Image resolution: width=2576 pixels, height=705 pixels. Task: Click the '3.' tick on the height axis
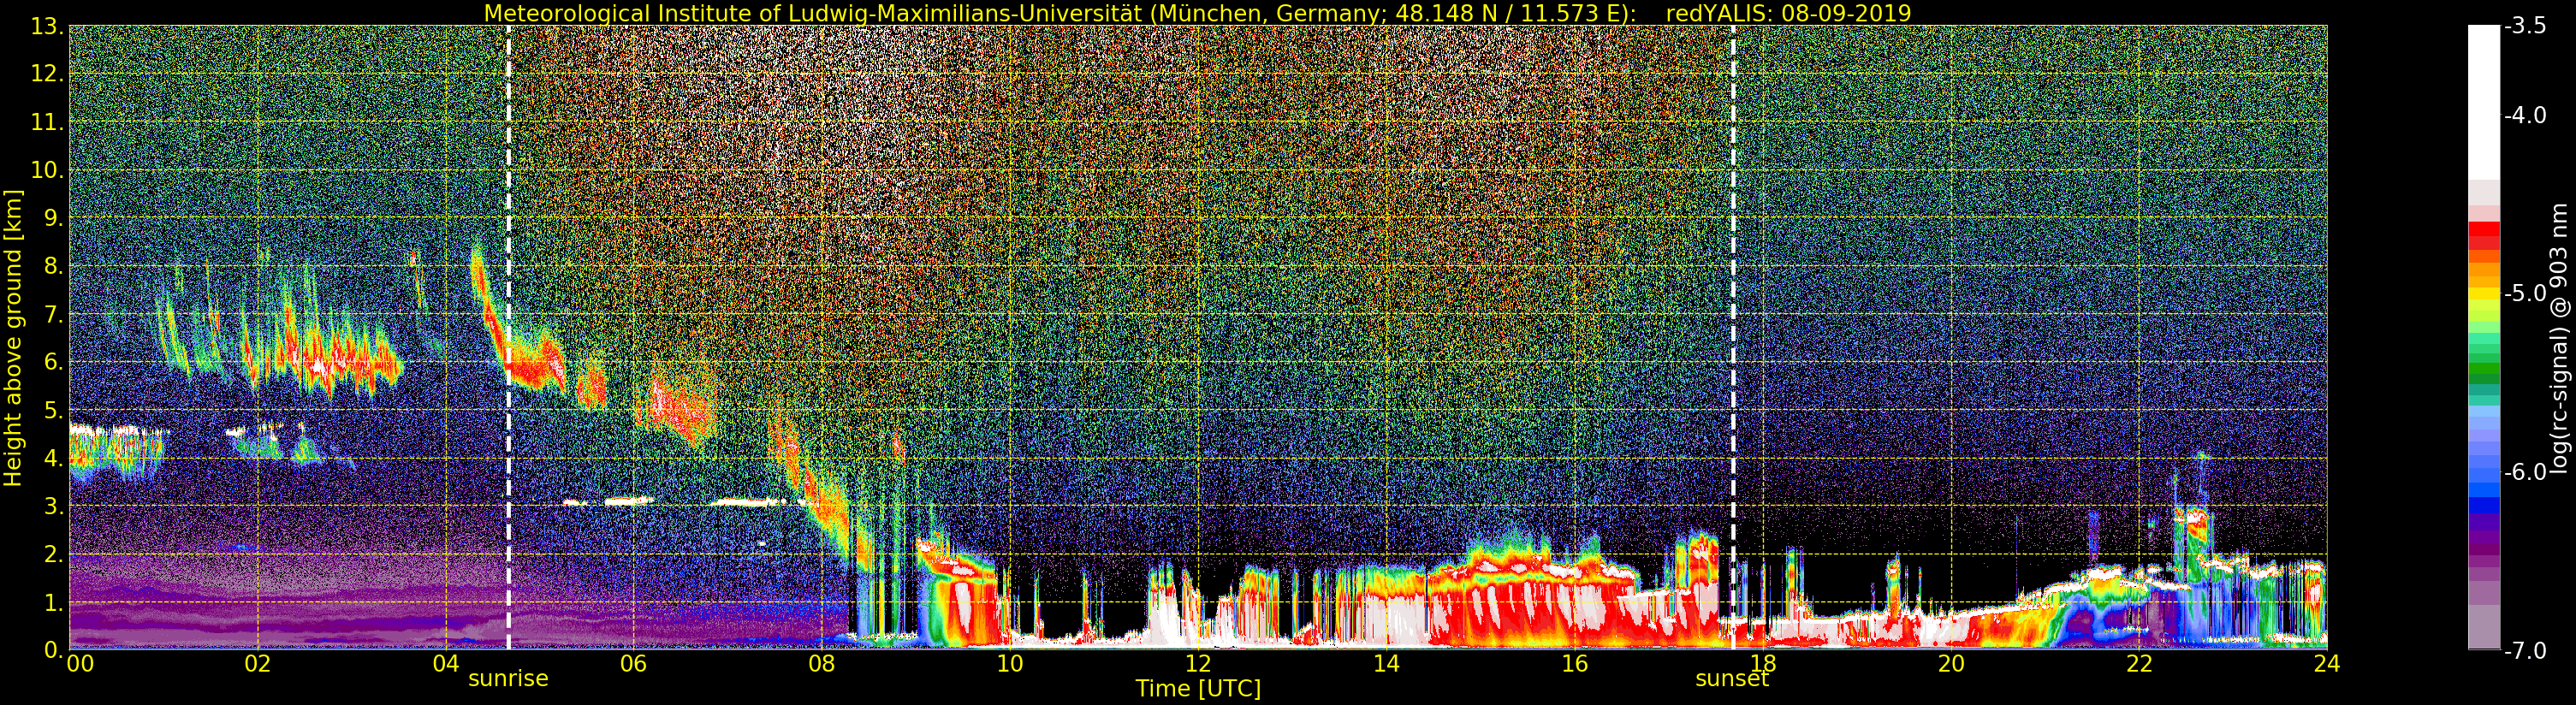[53, 506]
